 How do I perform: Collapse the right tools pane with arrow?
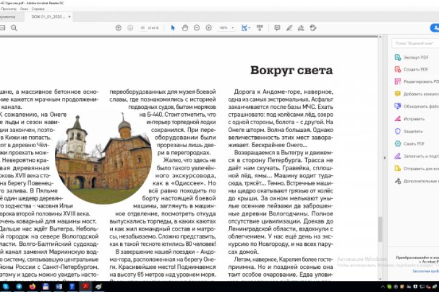[x=385, y=158]
